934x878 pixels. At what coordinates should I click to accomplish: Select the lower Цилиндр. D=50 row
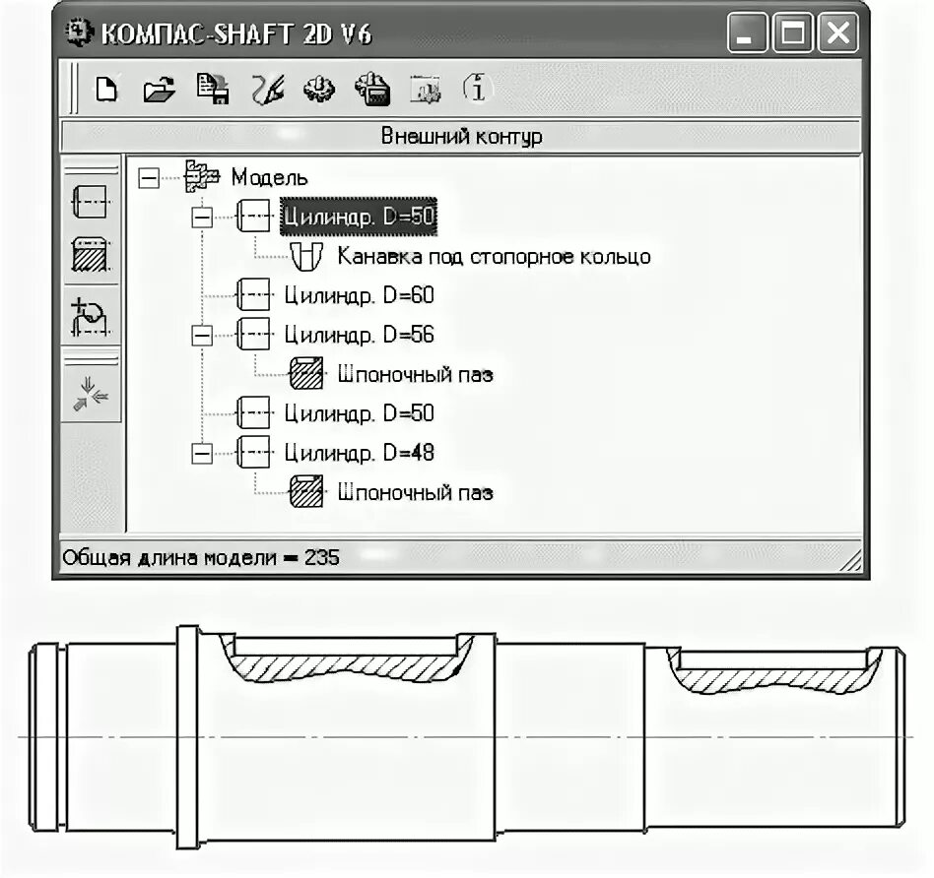pos(360,412)
